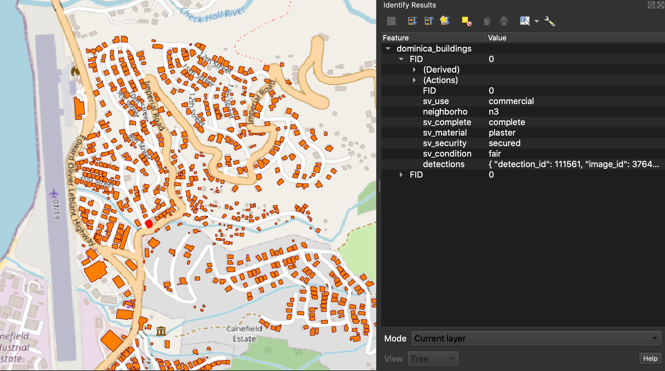665x371 pixels.
Task: Select the sv_security row
Action: [523, 143]
